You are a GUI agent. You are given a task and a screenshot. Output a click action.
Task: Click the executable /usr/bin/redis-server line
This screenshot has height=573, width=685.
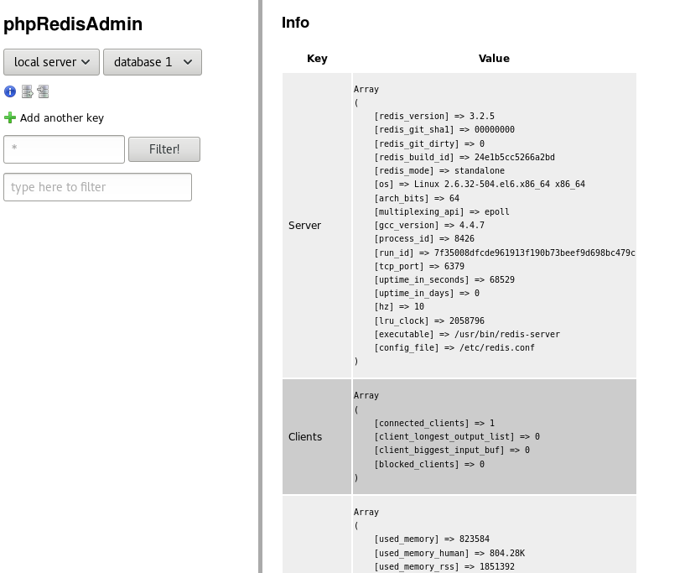467,335
